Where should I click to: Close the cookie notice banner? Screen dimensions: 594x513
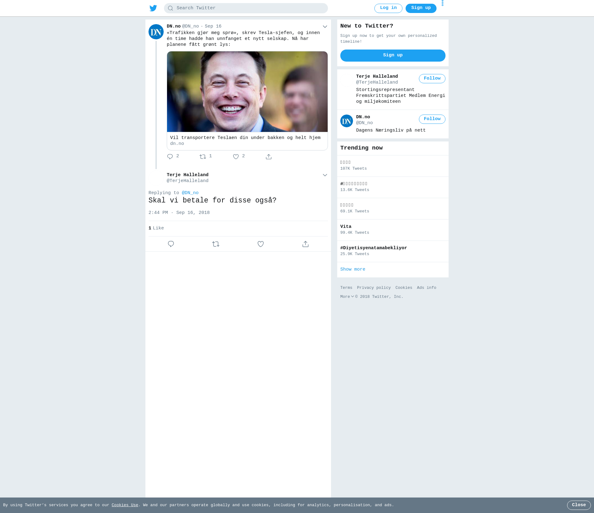click(x=579, y=505)
